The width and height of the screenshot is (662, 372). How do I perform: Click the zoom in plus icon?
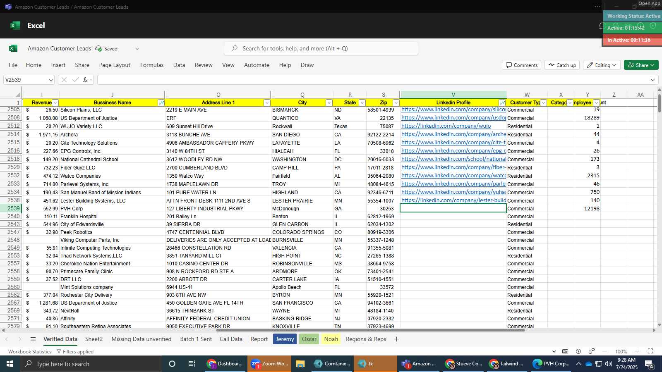click(637, 351)
